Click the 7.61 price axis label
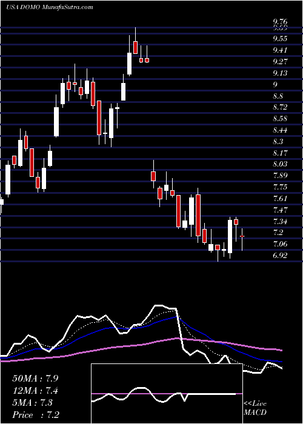The width and height of the screenshot is (303, 424). click(x=280, y=199)
